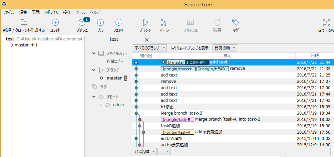
Task: Click the graph node of the selected master commit
Action: point(136,62)
